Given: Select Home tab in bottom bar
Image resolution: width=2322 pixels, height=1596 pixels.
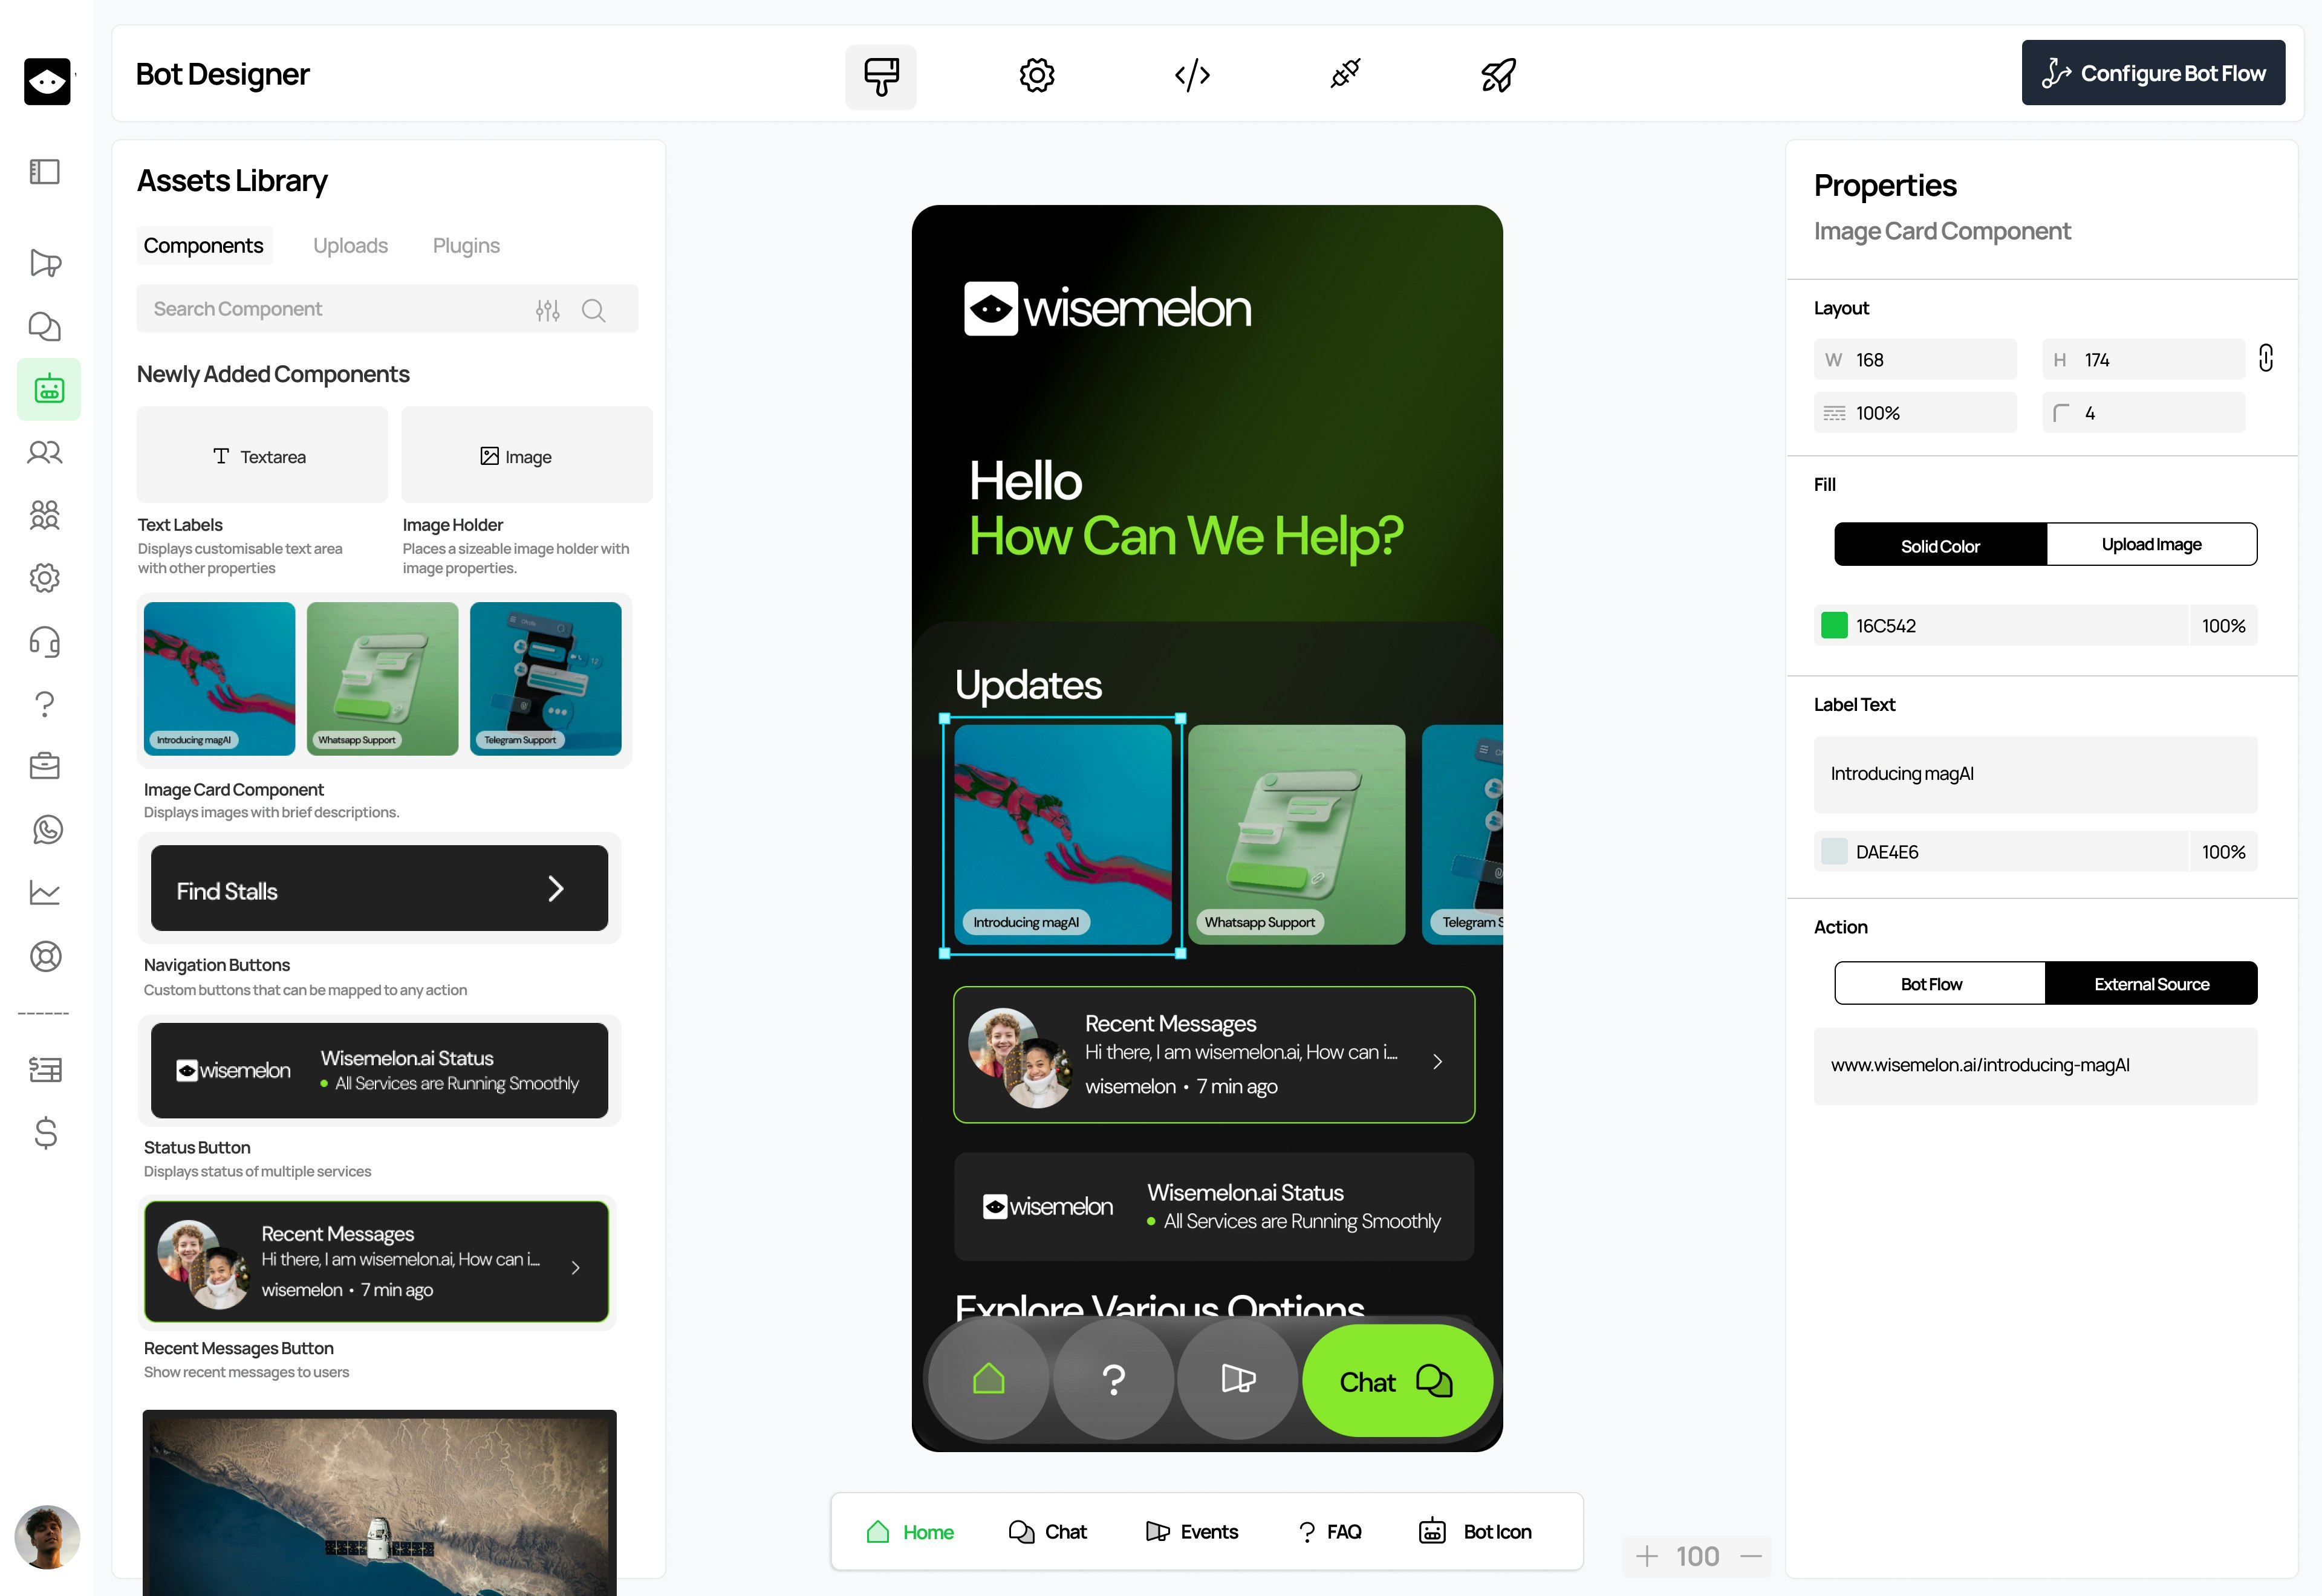Looking at the screenshot, I should (x=909, y=1532).
